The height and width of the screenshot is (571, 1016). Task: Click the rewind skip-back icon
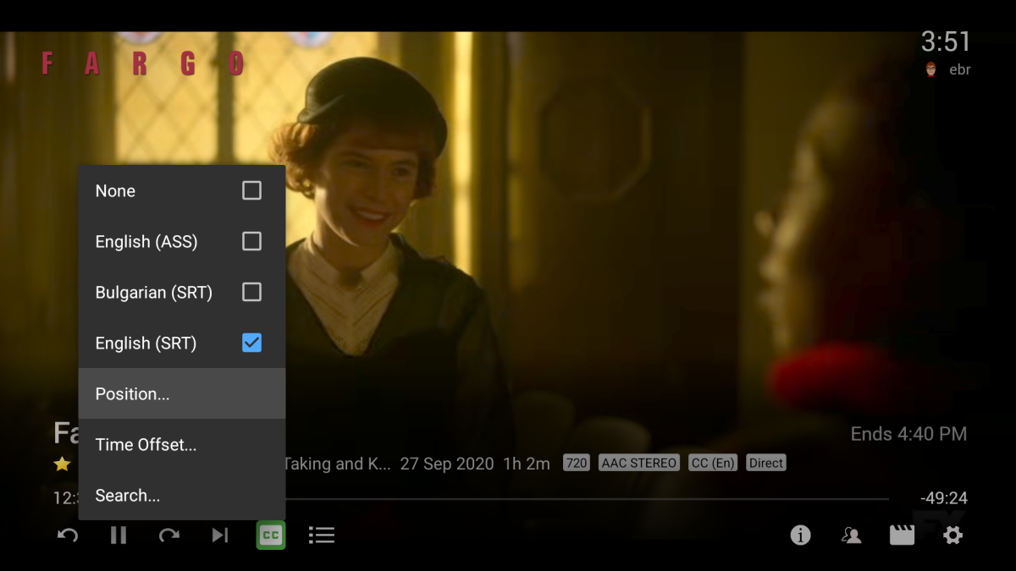coord(68,535)
